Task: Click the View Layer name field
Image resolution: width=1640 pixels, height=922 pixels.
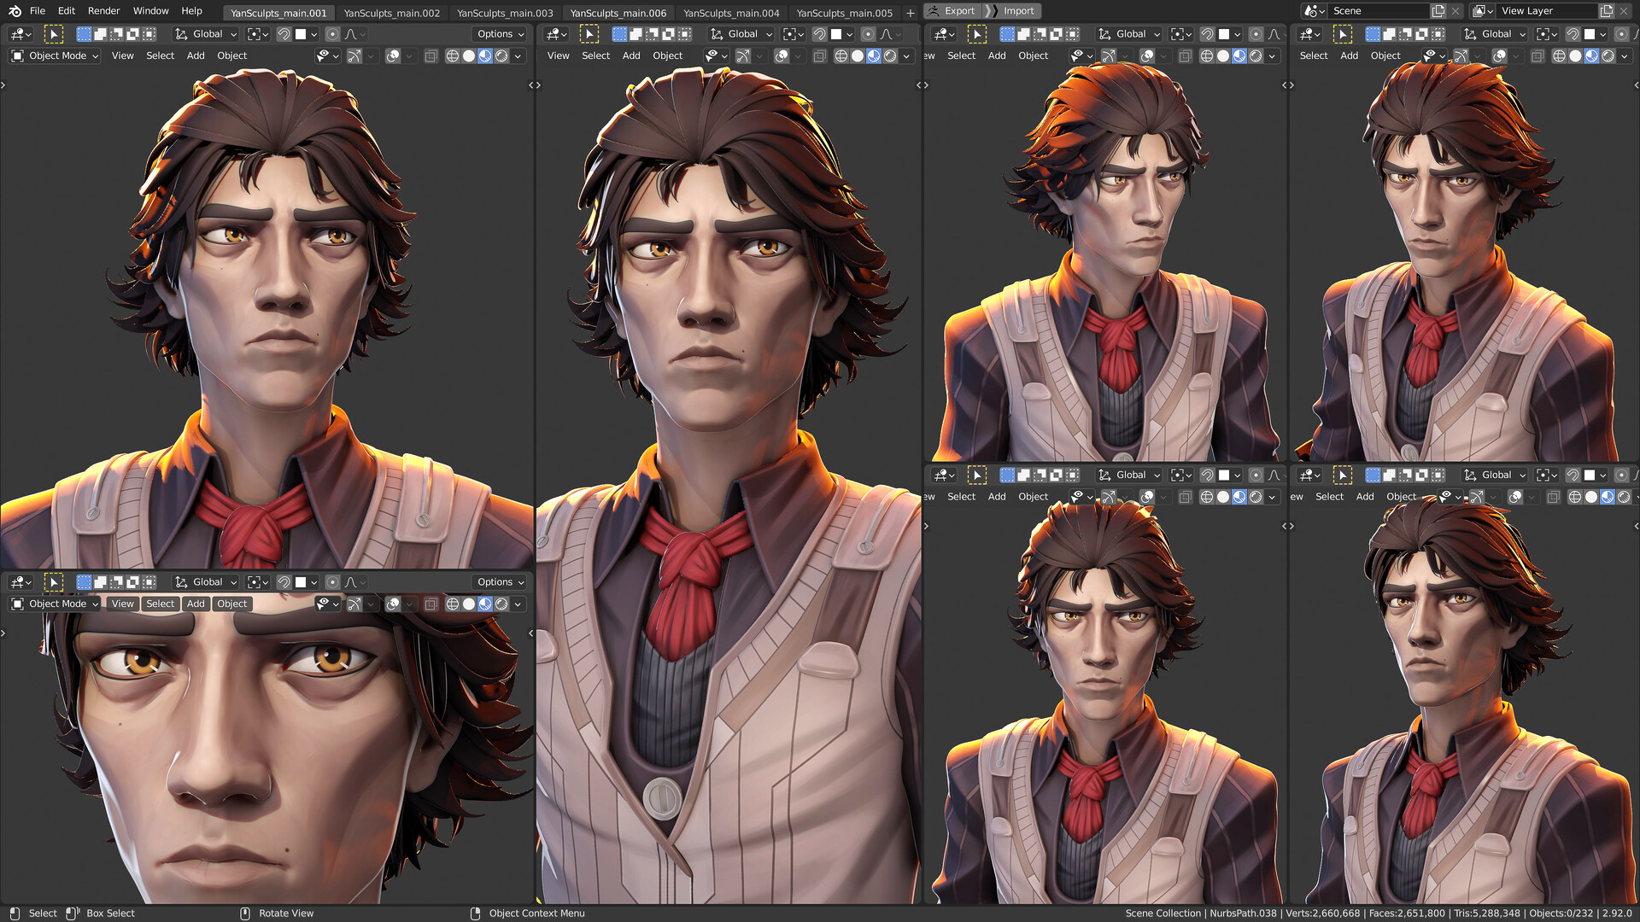Action: 1548,11
